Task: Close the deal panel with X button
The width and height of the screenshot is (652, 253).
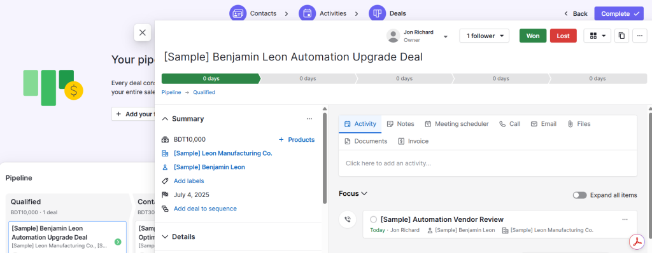Action: pos(142,32)
